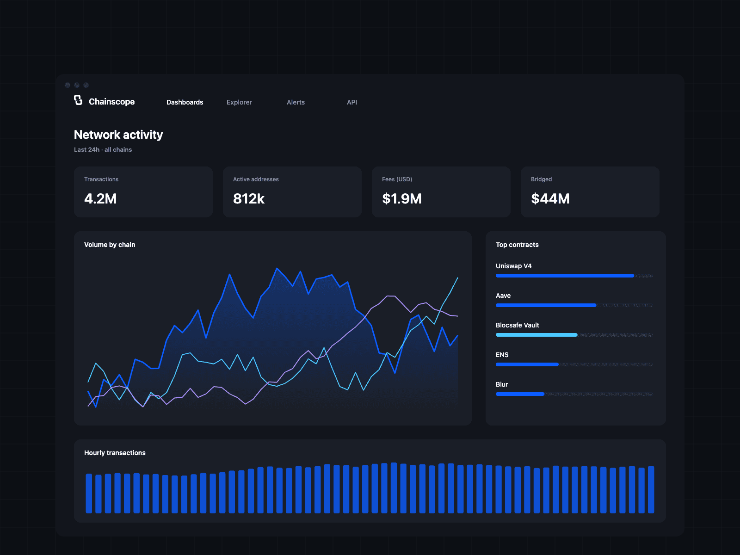The height and width of the screenshot is (555, 740).
Task: Click the '812k' active addresses value
Action: click(x=249, y=198)
